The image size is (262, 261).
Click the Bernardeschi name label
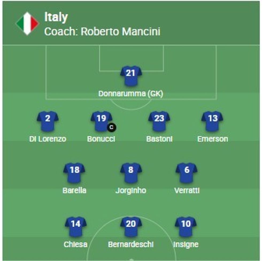[x=131, y=244]
